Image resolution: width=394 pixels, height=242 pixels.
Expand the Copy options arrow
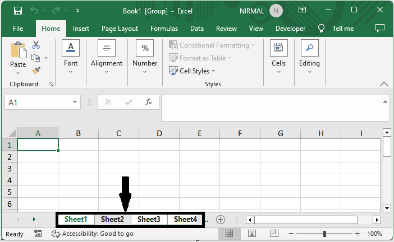tap(46, 58)
